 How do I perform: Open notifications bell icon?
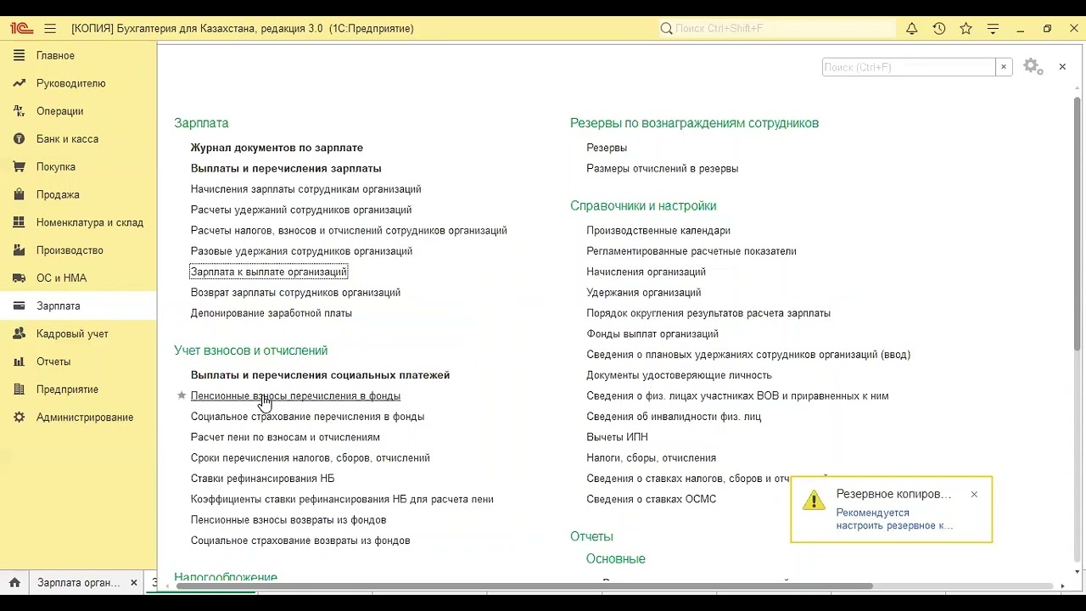912,28
